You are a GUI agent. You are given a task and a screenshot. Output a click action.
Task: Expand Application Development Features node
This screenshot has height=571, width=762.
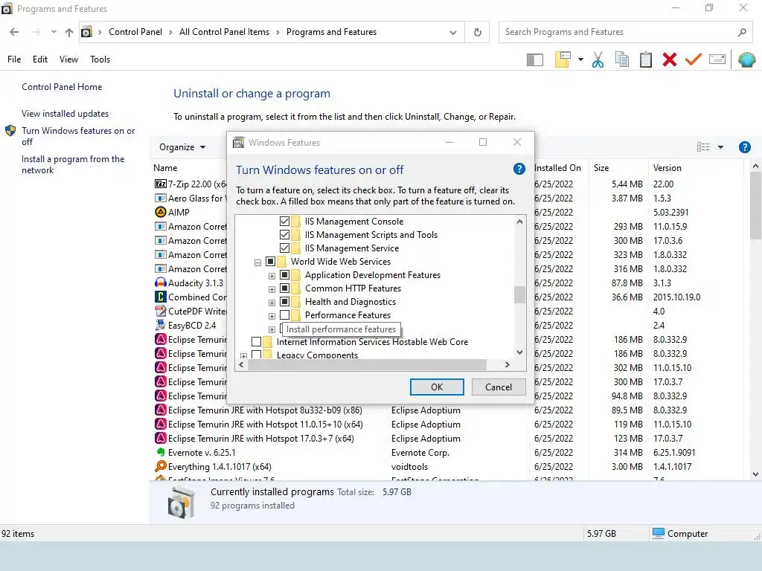[272, 276]
